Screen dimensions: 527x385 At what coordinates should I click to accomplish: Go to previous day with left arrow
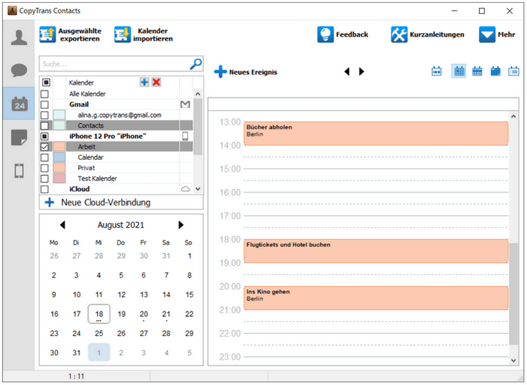347,72
